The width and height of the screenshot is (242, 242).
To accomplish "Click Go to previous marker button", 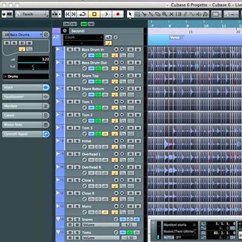I will tap(68, 14).
